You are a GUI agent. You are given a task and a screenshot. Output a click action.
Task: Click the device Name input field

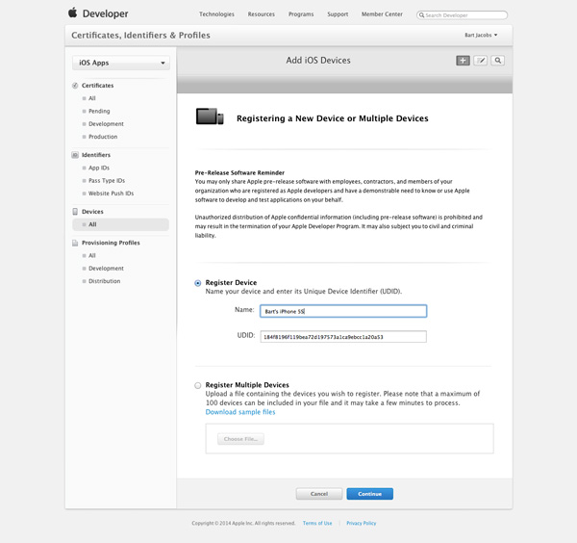click(x=343, y=311)
